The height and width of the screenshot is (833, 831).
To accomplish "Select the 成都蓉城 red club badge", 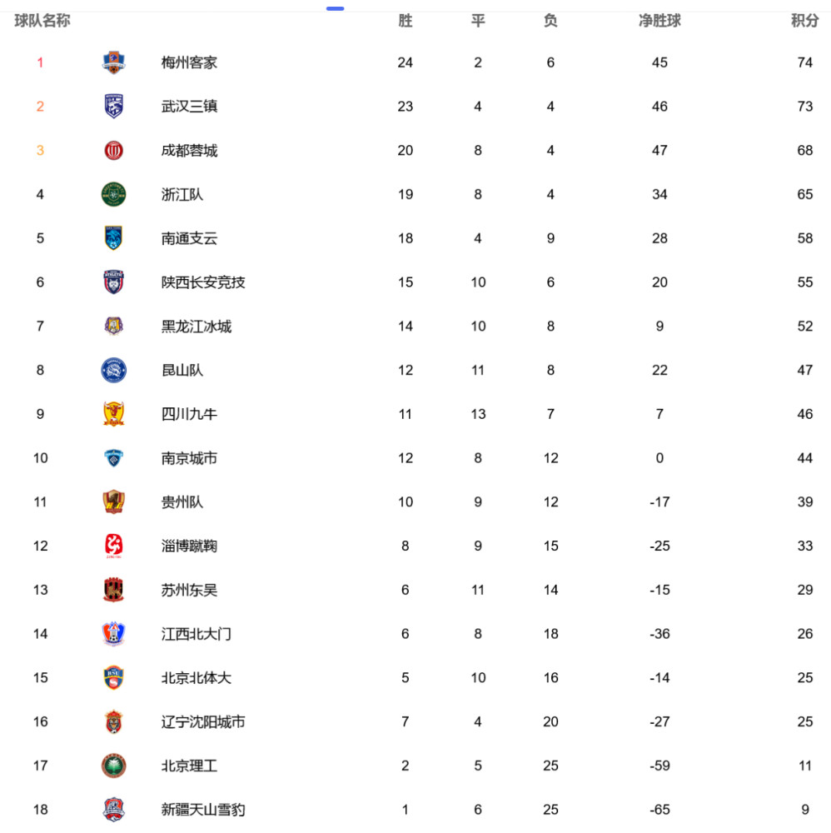I will point(113,150).
